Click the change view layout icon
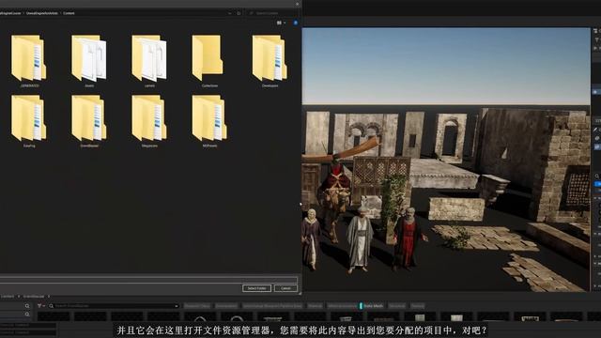The height and width of the screenshot is (338, 601). [279, 23]
